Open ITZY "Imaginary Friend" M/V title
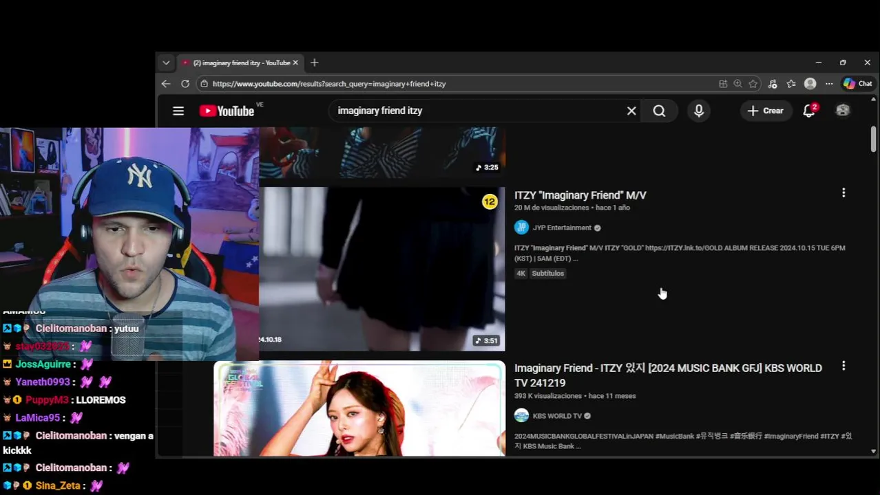Viewport: 880px width, 495px height. [580, 195]
